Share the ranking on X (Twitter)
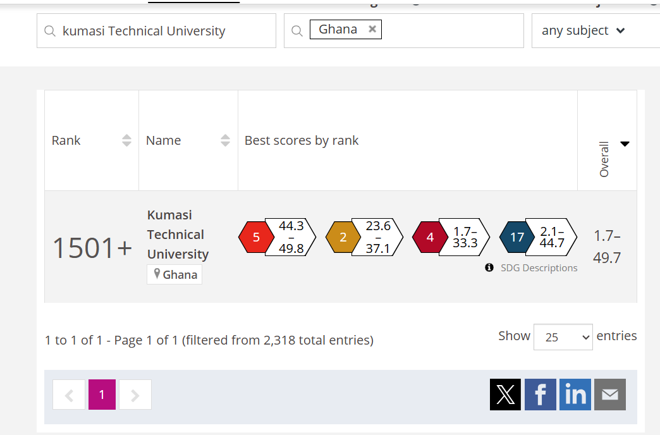The image size is (660, 435). click(505, 395)
